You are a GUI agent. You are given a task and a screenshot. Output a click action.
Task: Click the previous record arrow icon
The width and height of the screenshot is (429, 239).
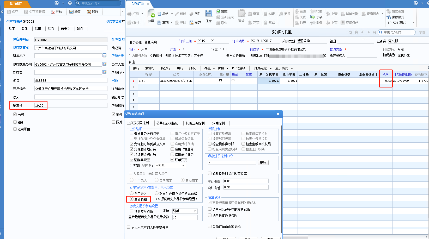[362, 32]
